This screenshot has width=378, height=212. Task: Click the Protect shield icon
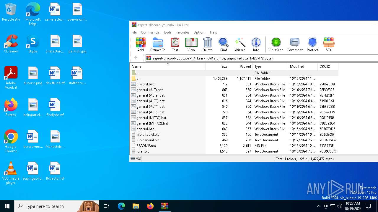(x=312, y=44)
